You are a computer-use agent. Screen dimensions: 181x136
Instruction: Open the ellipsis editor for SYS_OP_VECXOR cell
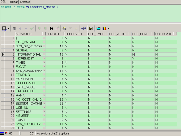(x=44, y=46)
